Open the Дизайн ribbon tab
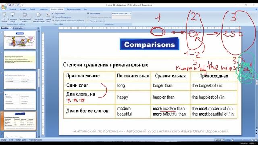 click(x=32, y=9)
